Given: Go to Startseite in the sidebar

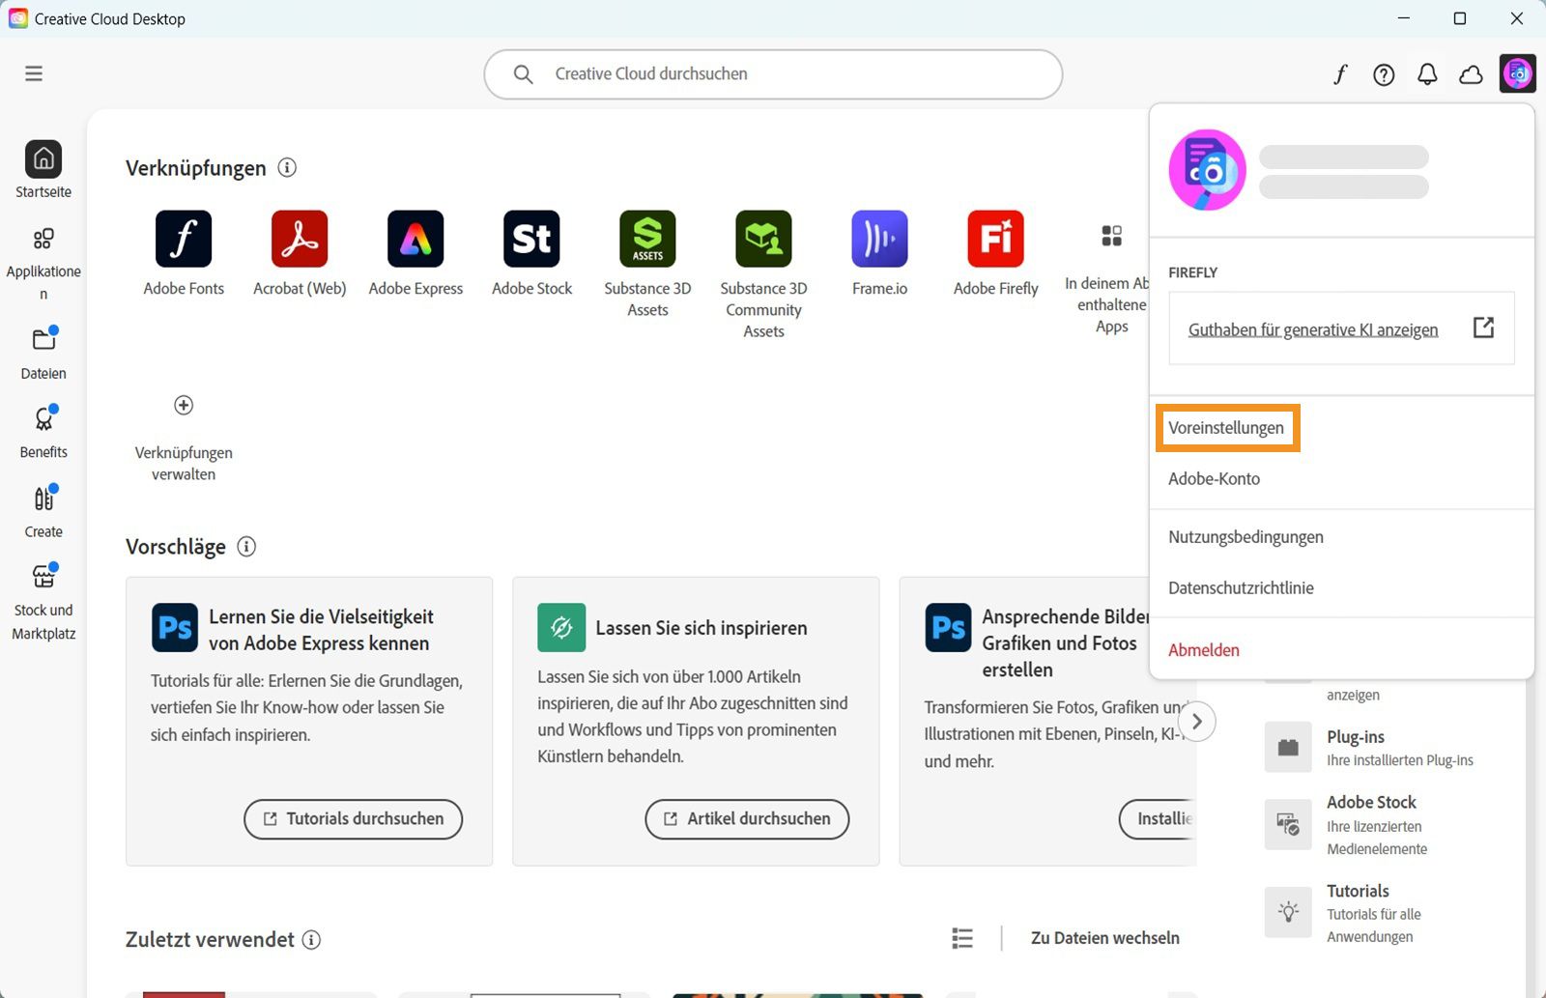Looking at the screenshot, I should point(43,170).
